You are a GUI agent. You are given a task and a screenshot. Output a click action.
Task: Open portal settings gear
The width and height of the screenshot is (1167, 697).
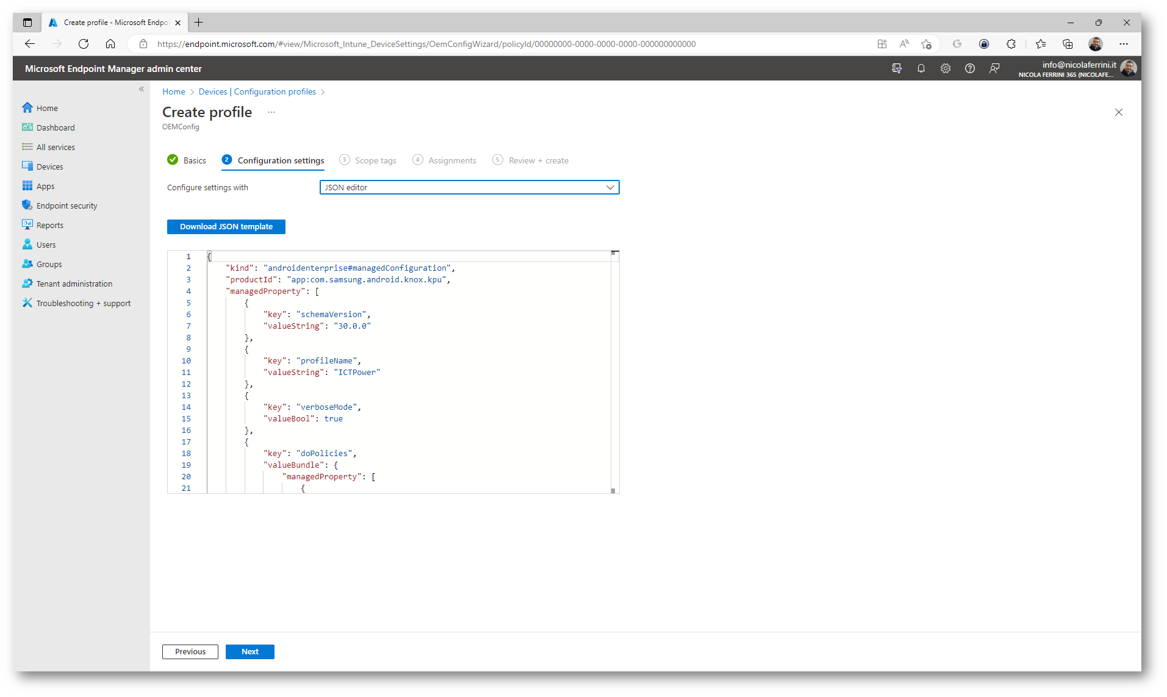(946, 68)
